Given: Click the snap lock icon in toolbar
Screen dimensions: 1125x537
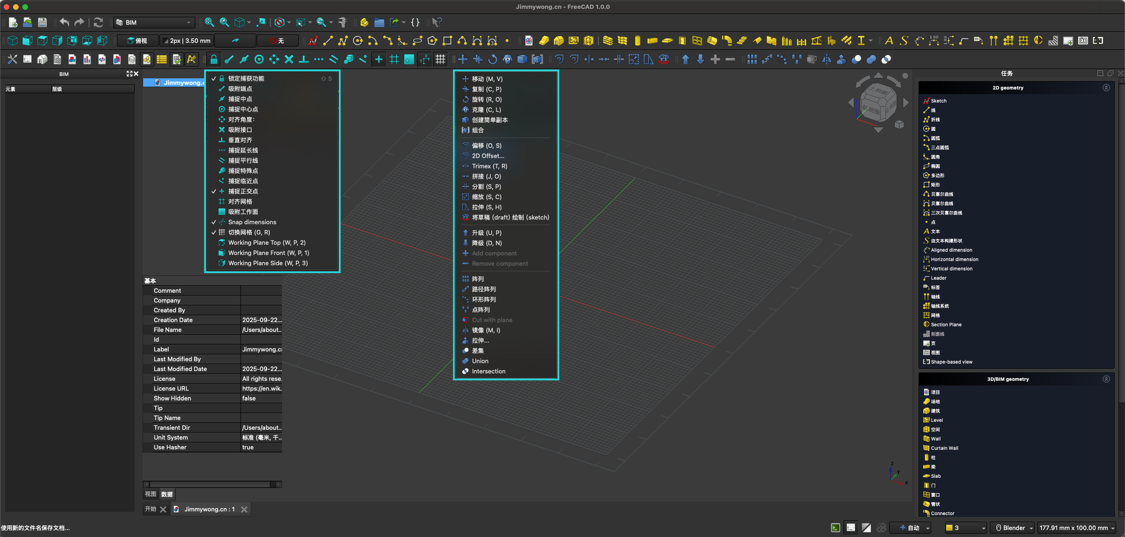Looking at the screenshot, I should click(x=213, y=59).
